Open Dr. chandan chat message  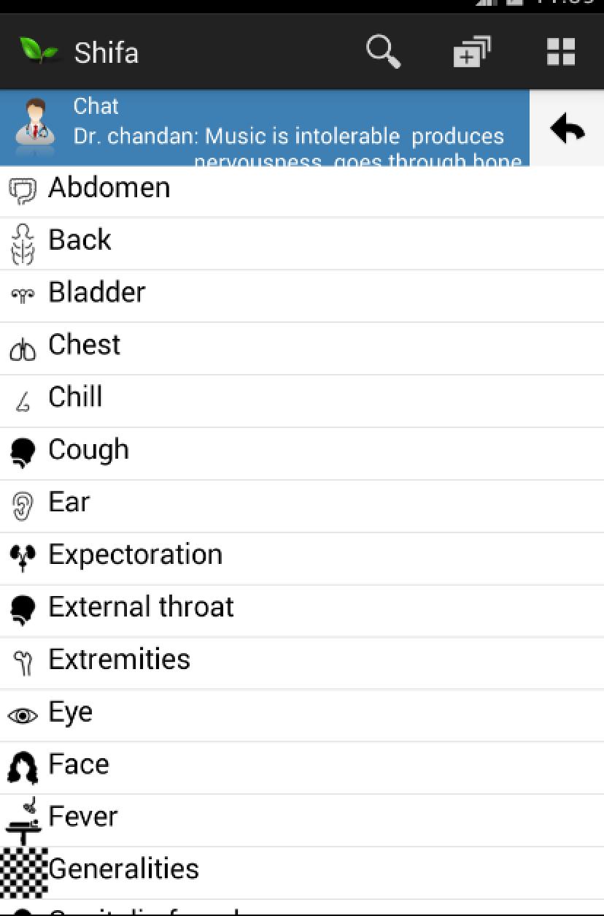289,137
